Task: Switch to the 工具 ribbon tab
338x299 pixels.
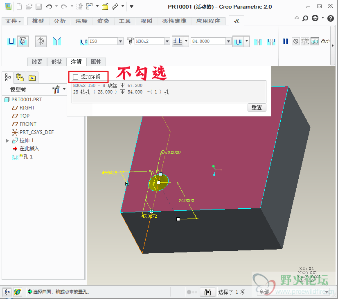Action: [x=125, y=21]
